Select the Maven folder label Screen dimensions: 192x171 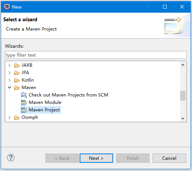(x=29, y=88)
